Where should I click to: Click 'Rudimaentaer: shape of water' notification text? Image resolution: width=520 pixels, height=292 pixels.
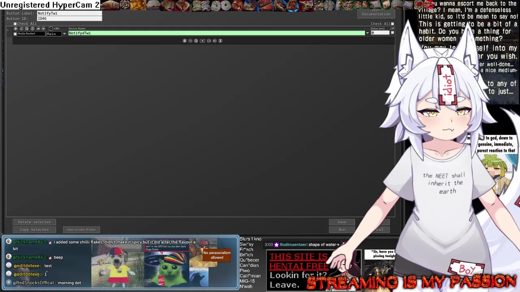tap(310, 245)
